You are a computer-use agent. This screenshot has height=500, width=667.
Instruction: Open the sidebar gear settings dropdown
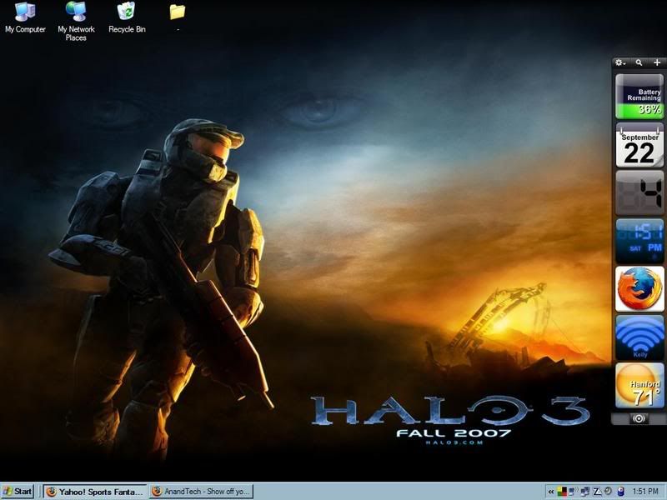620,62
